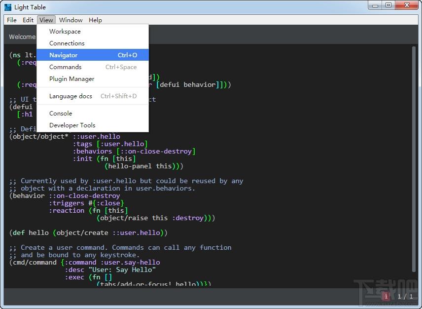The width and height of the screenshot is (422, 309).
Task: Click the "(object/raise this :destroy)))" line
Action: coord(156,218)
